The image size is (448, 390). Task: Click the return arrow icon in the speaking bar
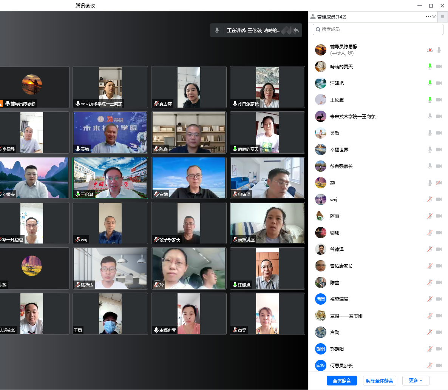(296, 30)
